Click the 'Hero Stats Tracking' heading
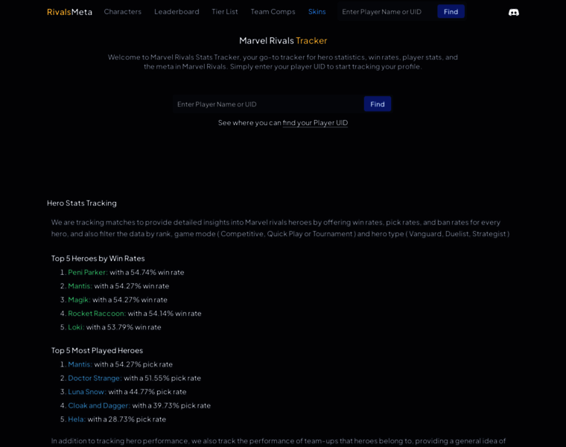The width and height of the screenshot is (566, 447). (82, 203)
